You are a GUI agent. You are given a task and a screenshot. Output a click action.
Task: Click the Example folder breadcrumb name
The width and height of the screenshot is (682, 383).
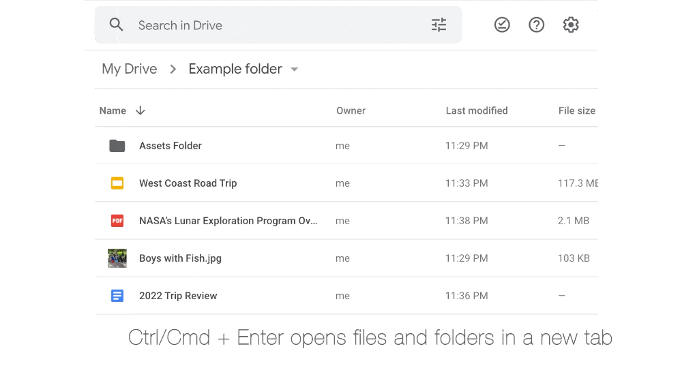click(235, 69)
